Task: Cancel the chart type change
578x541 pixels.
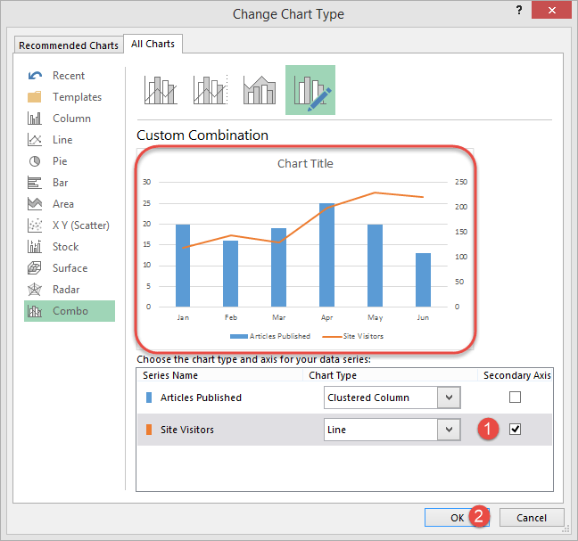Action: pos(531,518)
